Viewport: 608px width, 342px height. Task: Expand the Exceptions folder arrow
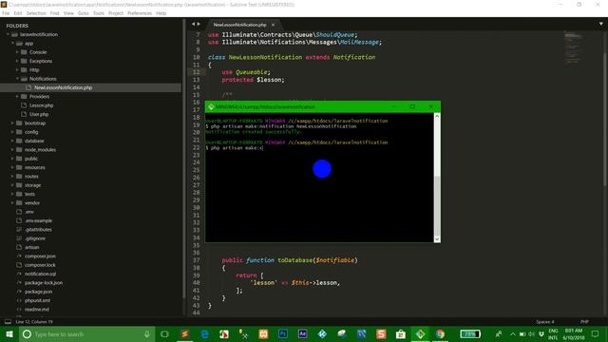tap(17, 61)
